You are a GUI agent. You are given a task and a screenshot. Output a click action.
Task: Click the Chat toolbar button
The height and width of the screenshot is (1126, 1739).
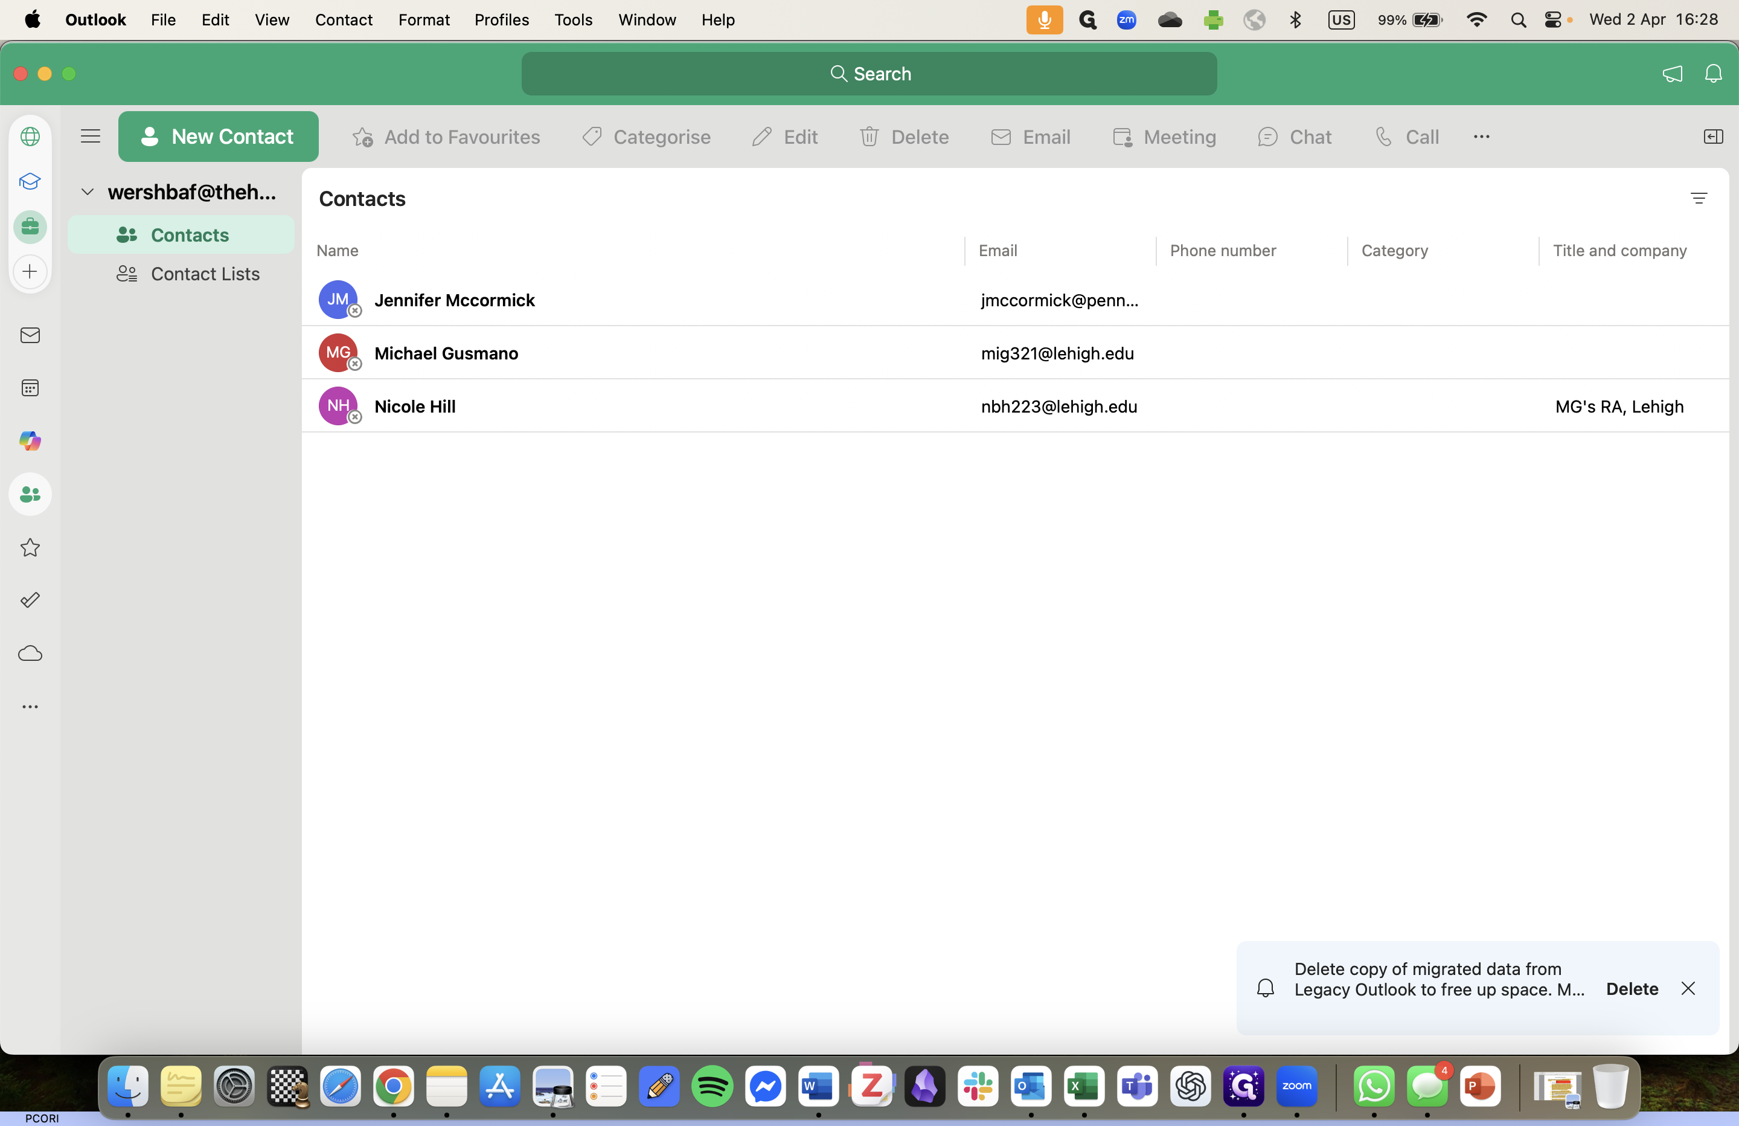coord(1295,137)
